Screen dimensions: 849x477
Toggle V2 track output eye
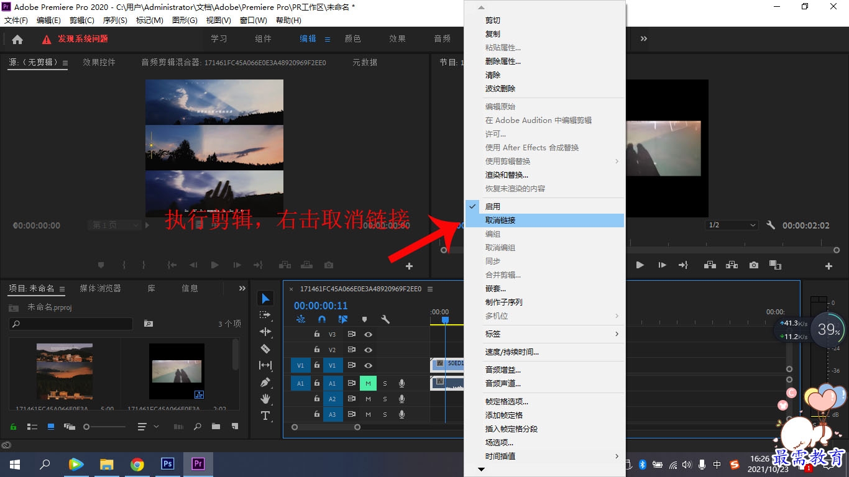tap(368, 350)
